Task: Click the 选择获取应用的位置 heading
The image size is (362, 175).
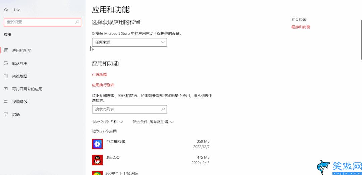Action: 116,22
